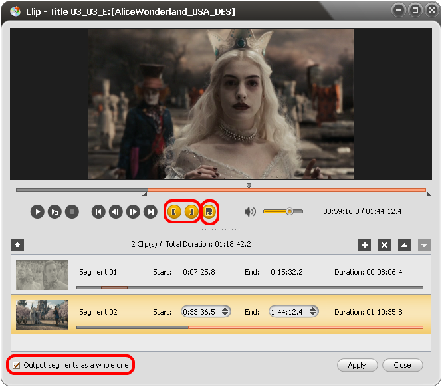Click the application disc icon in title bar

15,11
